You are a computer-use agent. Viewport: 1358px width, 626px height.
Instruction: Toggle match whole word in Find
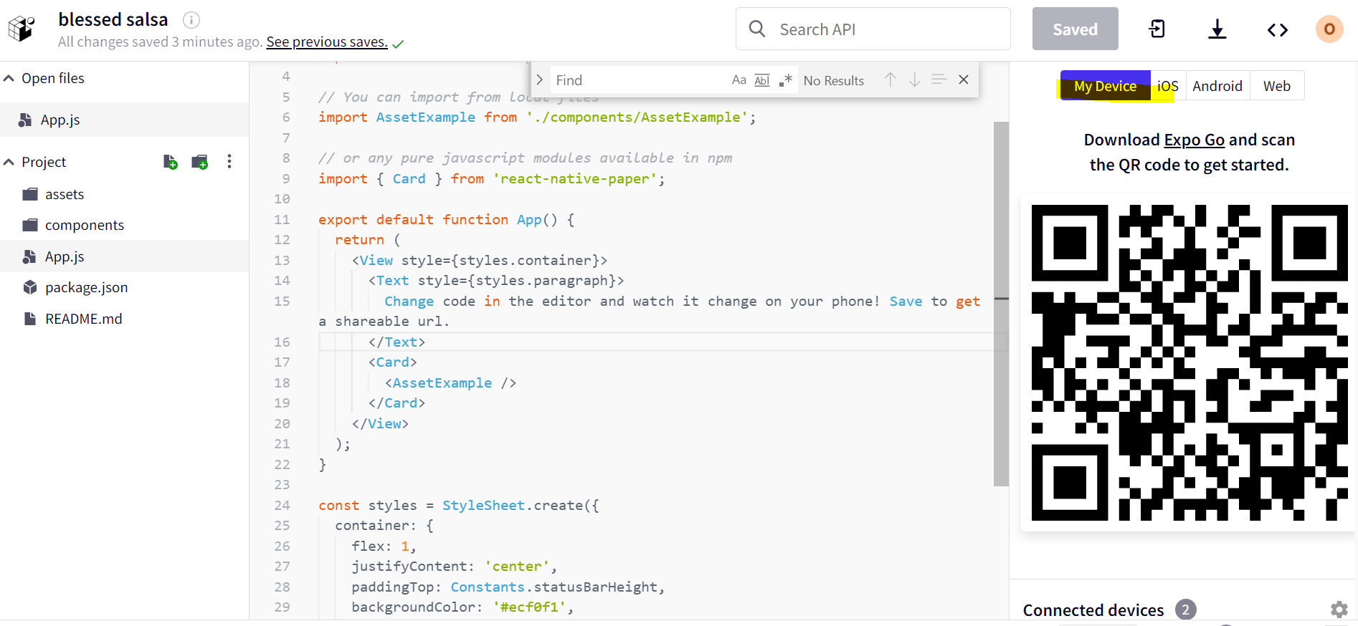click(762, 80)
